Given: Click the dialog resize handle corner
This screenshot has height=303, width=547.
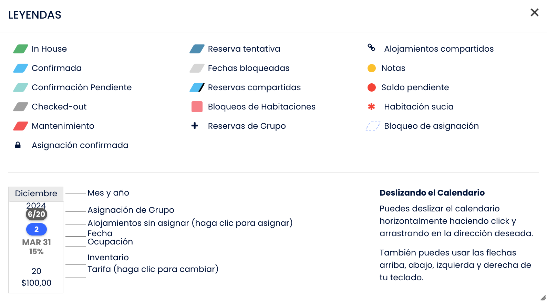Looking at the screenshot, I should click(543, 298).
